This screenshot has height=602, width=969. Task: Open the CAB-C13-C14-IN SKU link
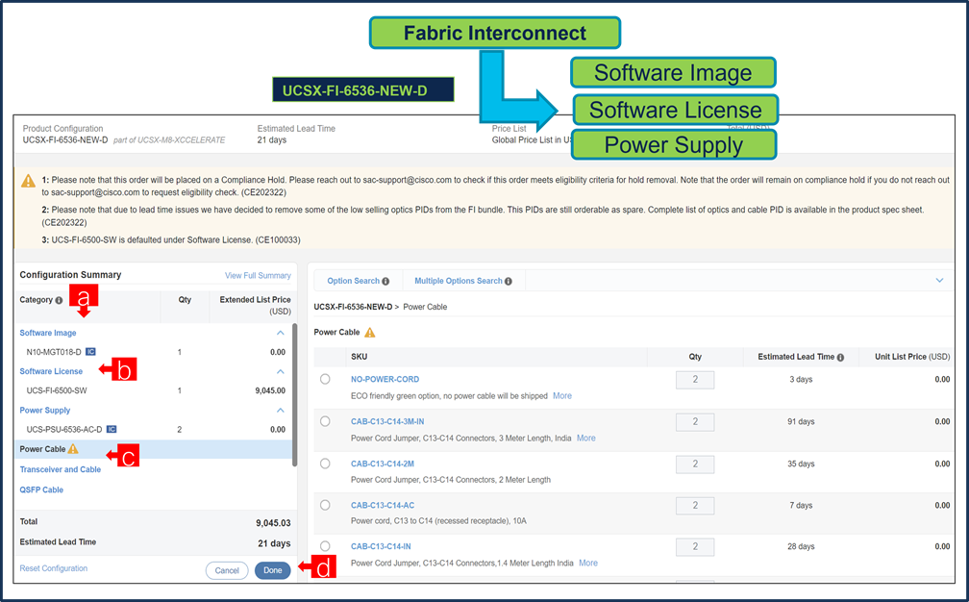tap(381, 546)
